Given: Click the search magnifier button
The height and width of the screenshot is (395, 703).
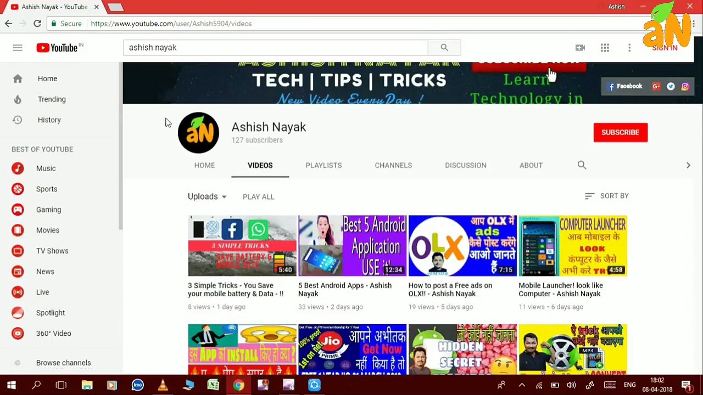Looking at the screenshot, I should (x=444, y=48).
